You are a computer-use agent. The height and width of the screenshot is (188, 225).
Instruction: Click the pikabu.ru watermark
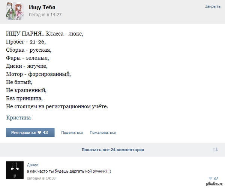[214, 184]
